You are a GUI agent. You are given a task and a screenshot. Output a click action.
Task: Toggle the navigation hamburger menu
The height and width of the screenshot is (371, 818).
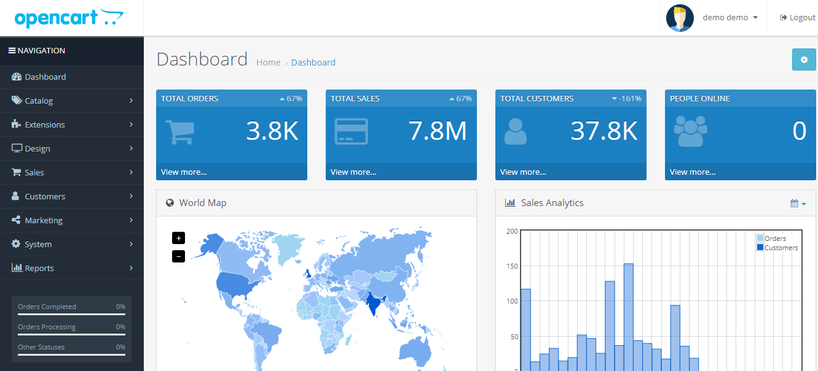tap(12, 51)
